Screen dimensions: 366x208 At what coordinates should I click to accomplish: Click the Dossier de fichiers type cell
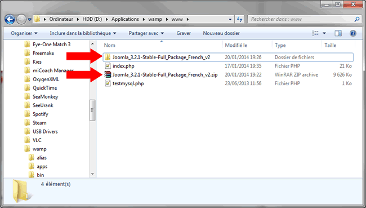coord(294,57)
